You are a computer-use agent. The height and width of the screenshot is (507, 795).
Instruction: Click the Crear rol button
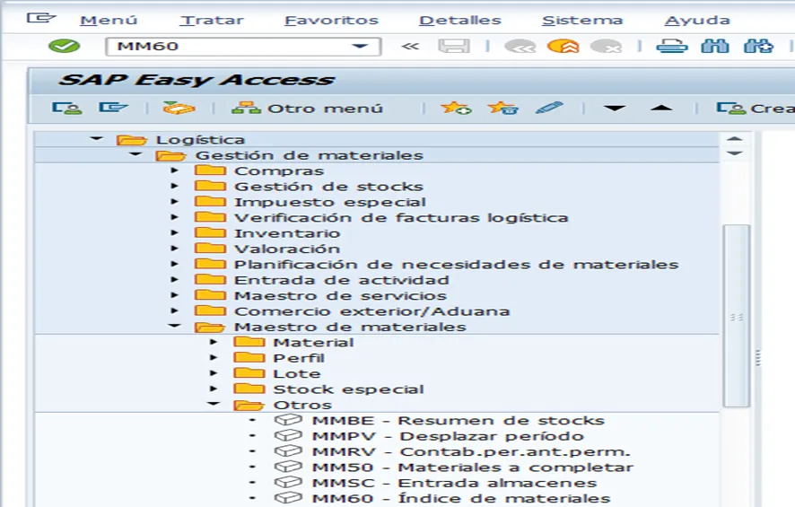tap(756, 109)
